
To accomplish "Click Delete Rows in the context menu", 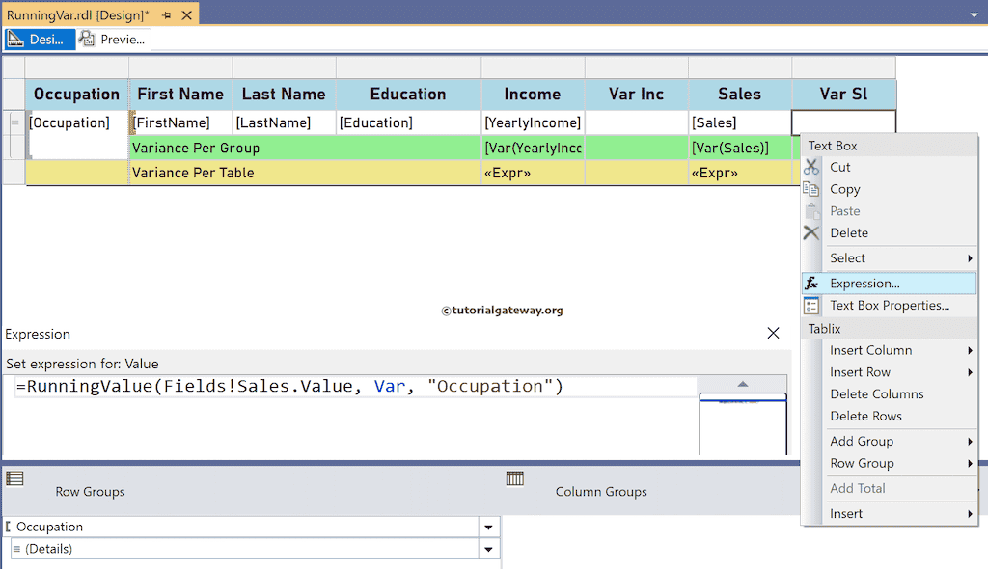I will [867, 416].
